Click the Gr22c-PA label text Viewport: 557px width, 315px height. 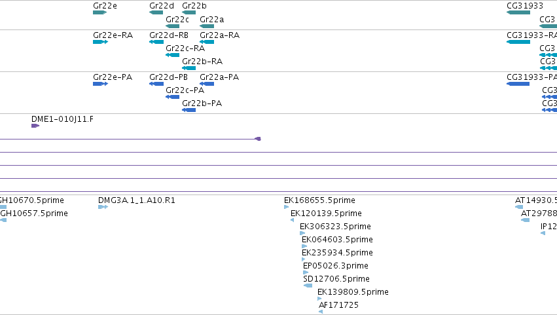[x=185, y=90]
